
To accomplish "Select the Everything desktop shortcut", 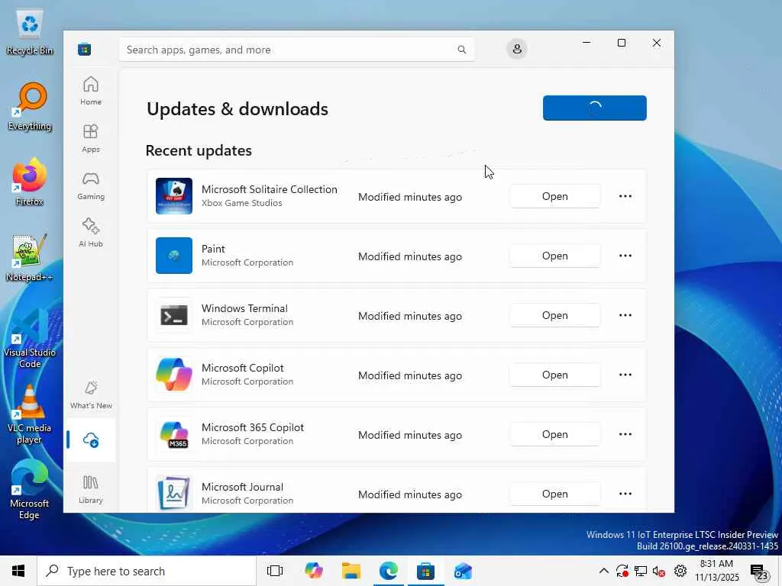I will point(30,106).
